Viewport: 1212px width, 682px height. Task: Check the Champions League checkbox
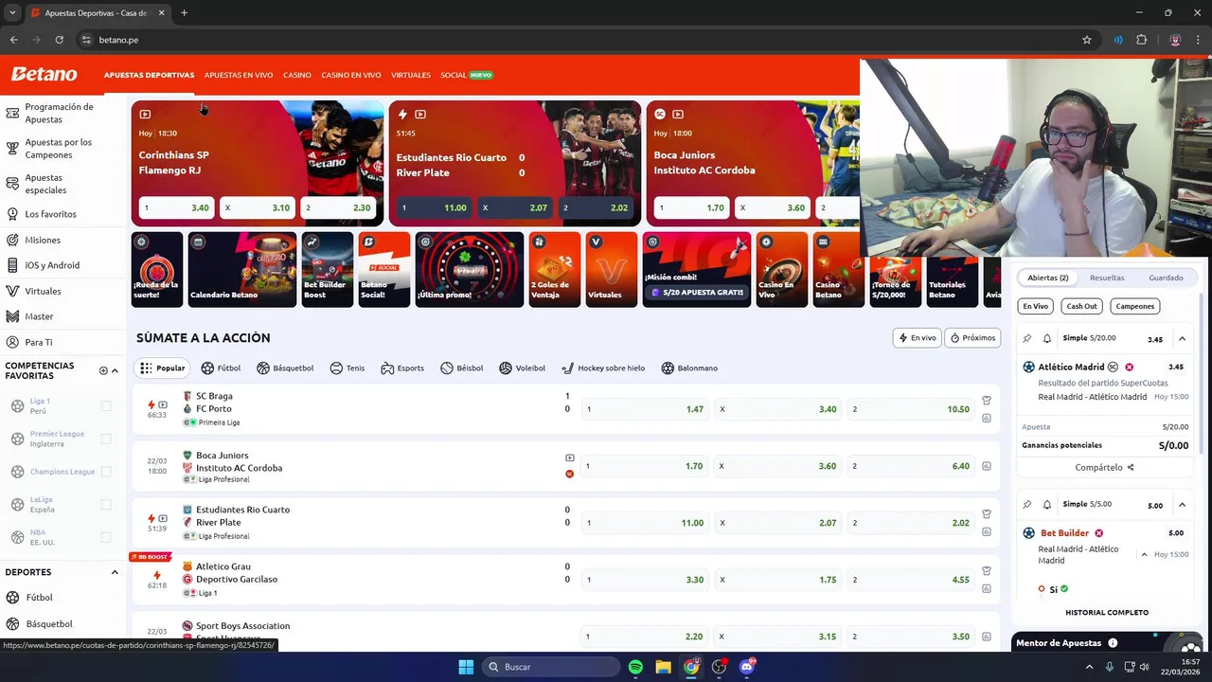(x=106, y=472)
